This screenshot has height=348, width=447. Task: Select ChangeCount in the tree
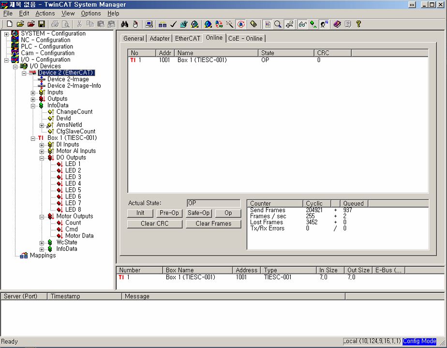click(x=74, y=112)
